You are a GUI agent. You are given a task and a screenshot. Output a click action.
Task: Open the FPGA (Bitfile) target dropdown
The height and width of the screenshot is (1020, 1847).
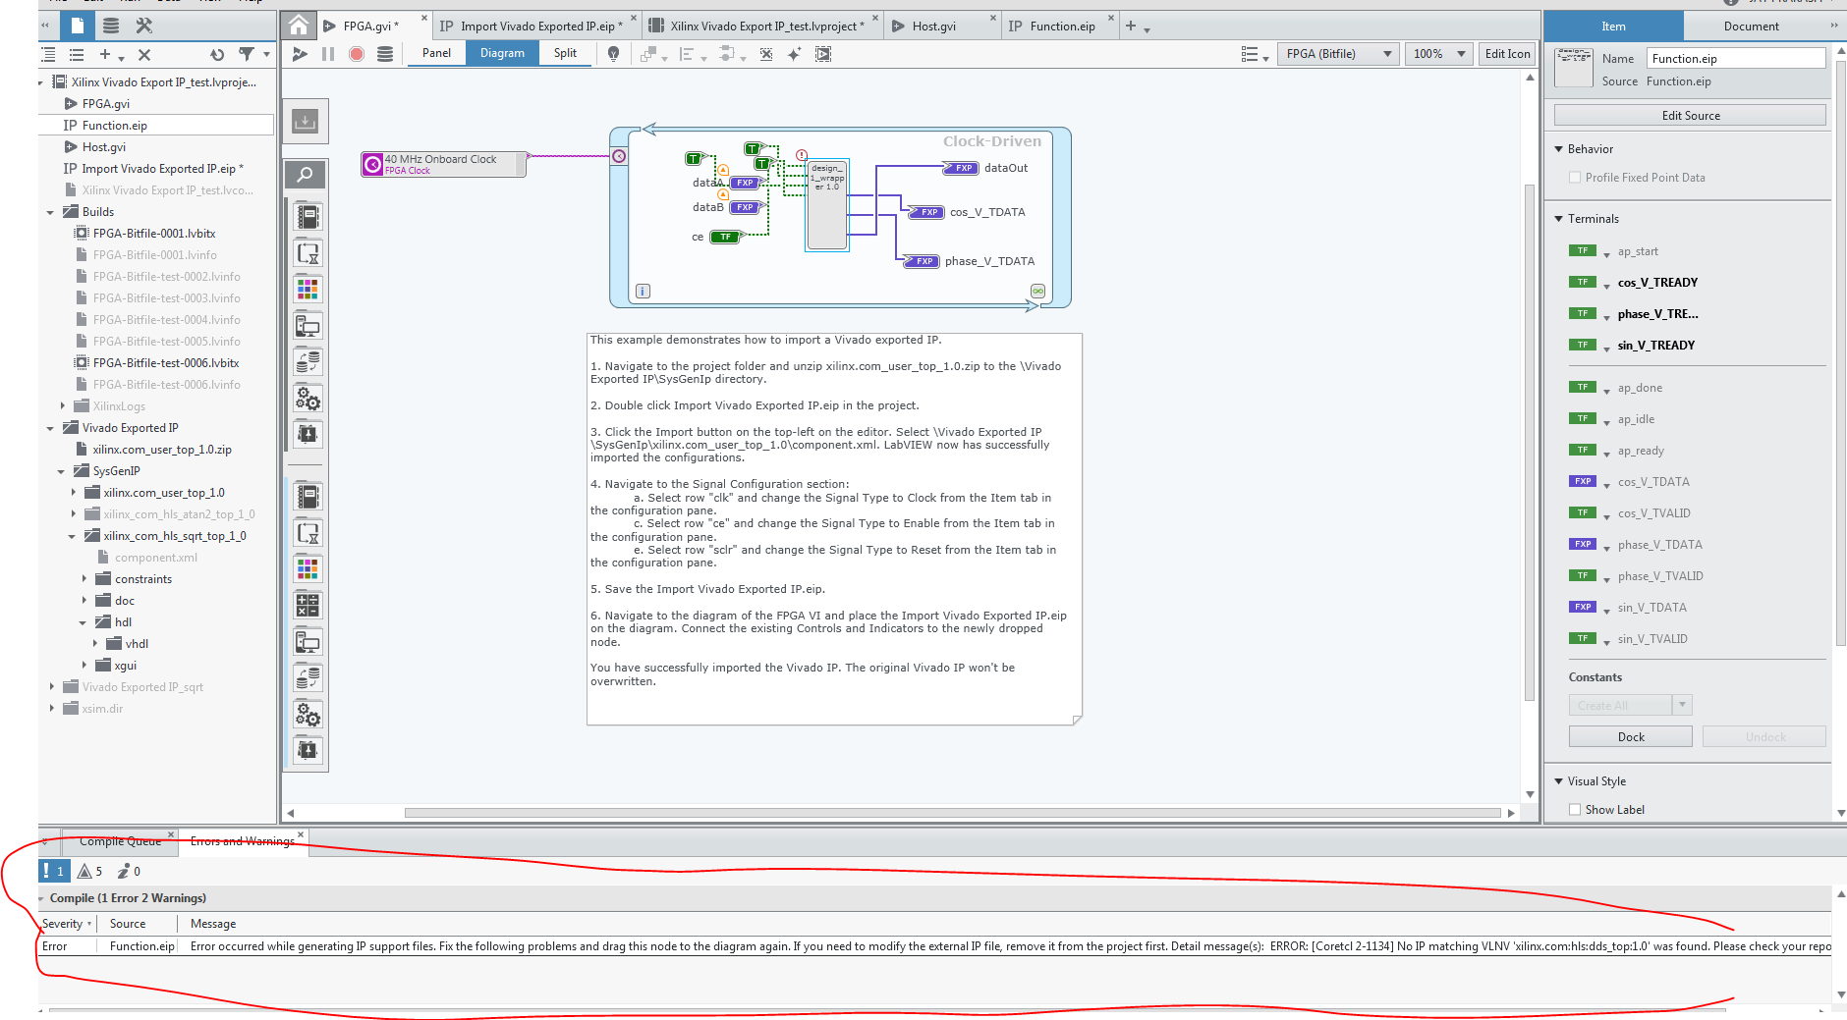(x=1338, y=54)
